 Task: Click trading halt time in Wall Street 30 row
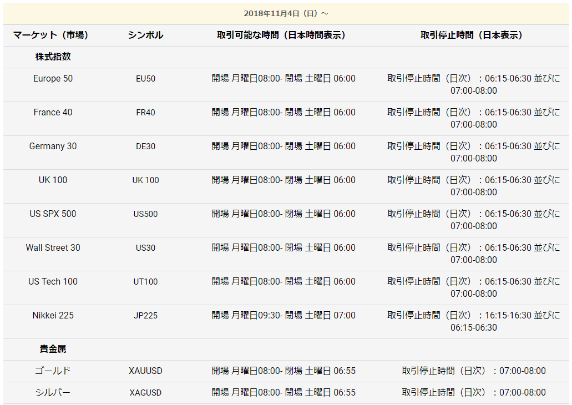click(x=473, y=254)
